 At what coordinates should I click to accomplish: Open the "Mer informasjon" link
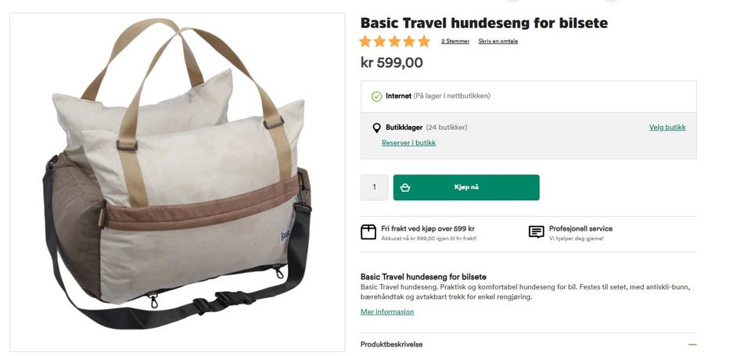(387, 311)
